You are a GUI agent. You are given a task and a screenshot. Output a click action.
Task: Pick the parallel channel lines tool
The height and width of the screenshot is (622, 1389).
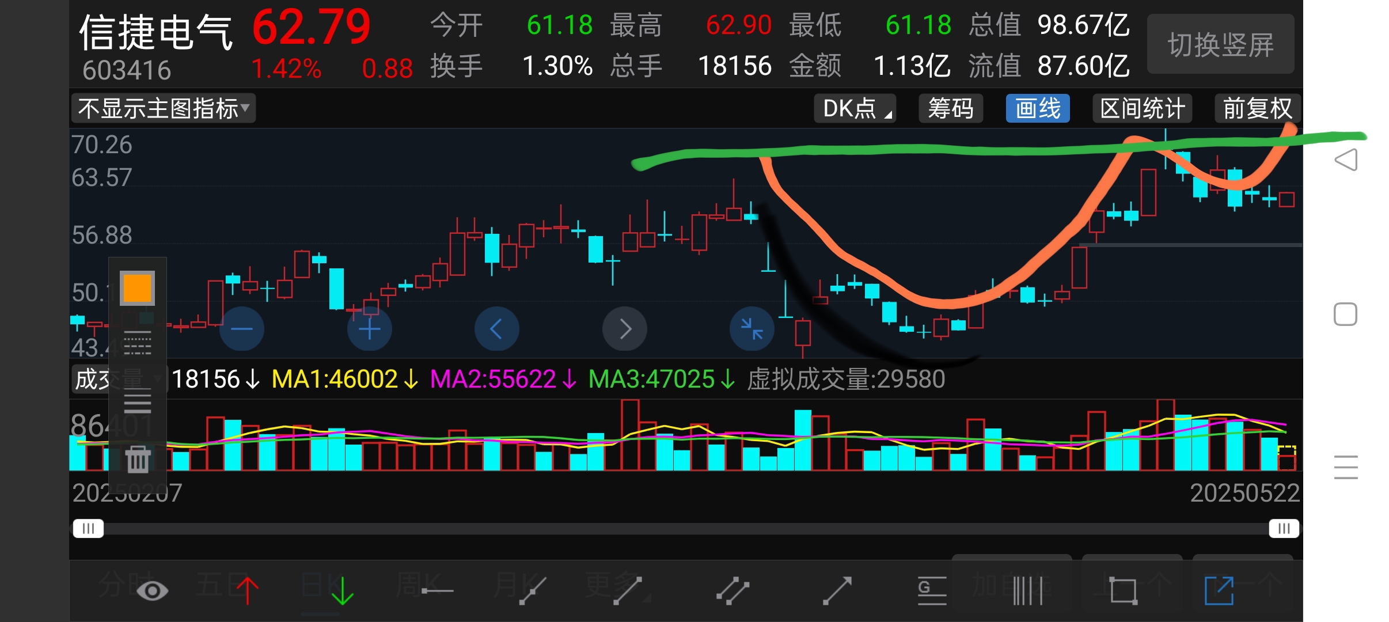pyautogui.click(x=732, y=591)
